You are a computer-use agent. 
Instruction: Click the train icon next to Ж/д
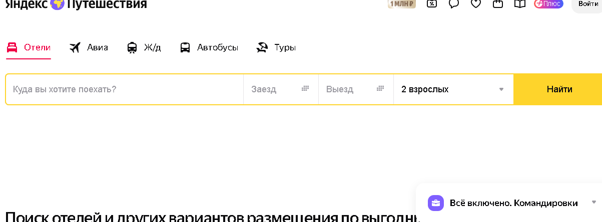(x=132, y=48)
